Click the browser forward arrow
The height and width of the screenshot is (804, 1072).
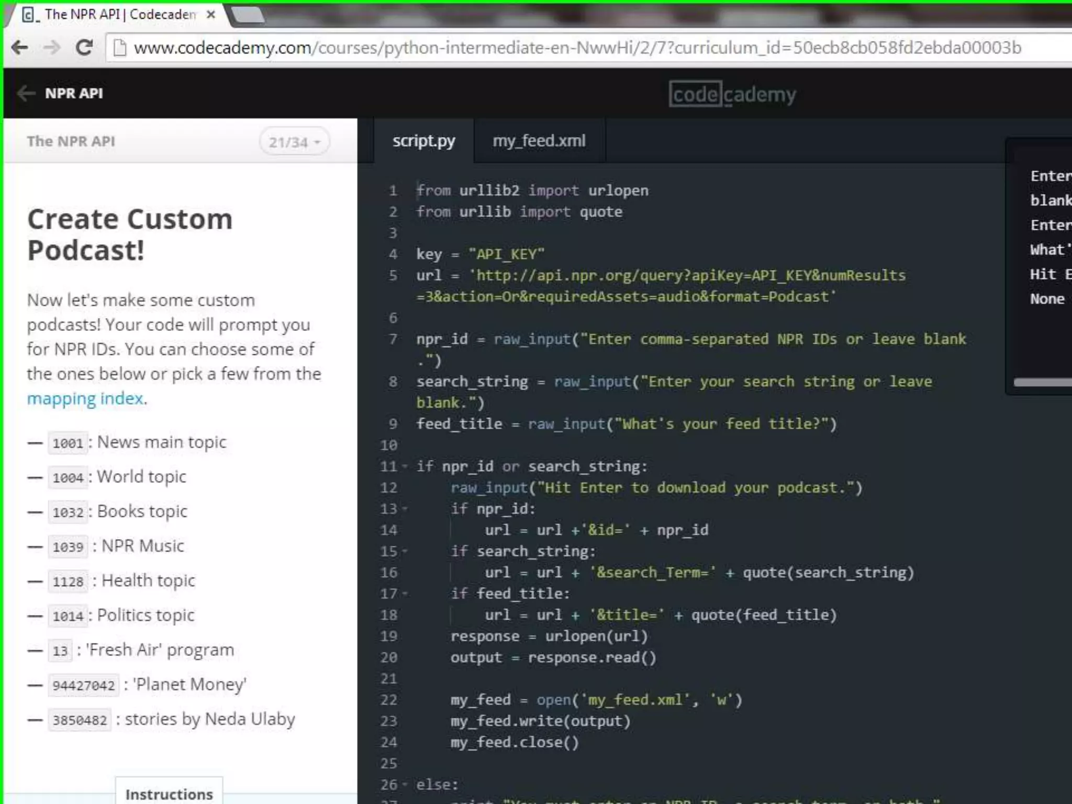(x=52, y=48)
